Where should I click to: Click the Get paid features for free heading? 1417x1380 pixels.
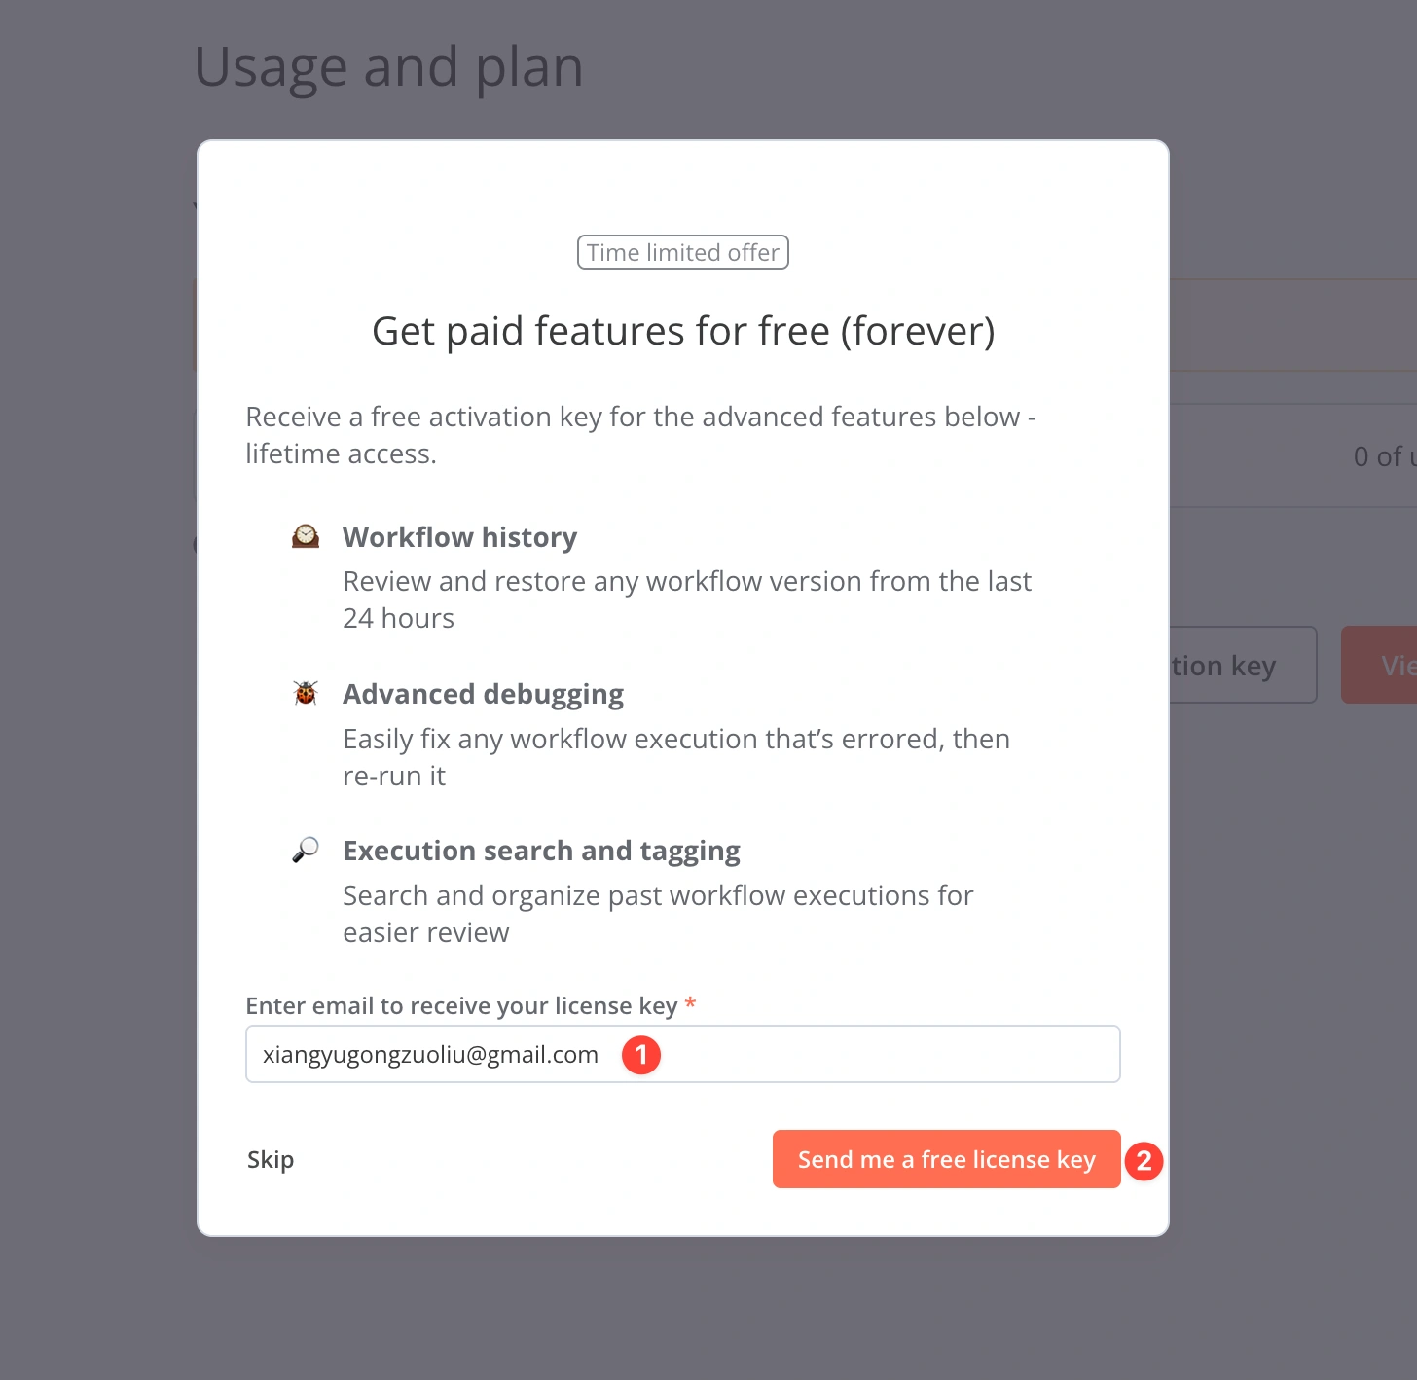(683, 331)
